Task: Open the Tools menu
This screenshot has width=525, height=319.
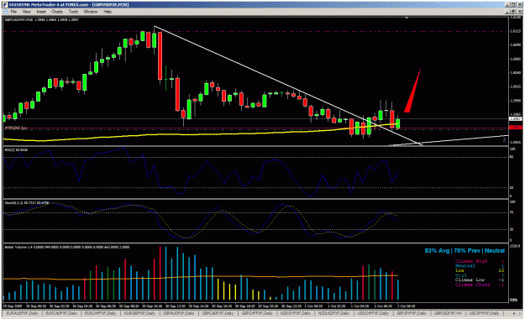Action: [x=73, y=12]
